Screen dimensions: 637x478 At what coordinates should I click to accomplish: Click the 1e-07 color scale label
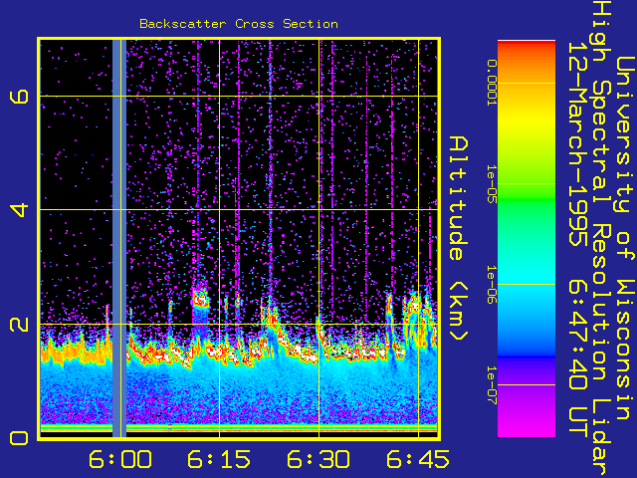tap(492, 385)
